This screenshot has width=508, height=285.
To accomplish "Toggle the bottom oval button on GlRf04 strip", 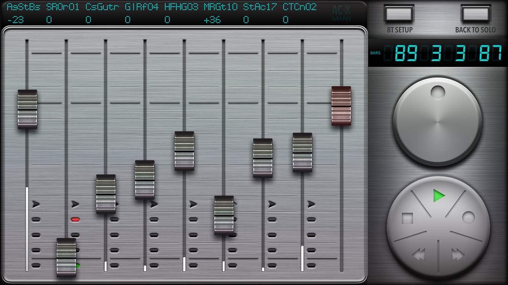I will coord(154,265).
